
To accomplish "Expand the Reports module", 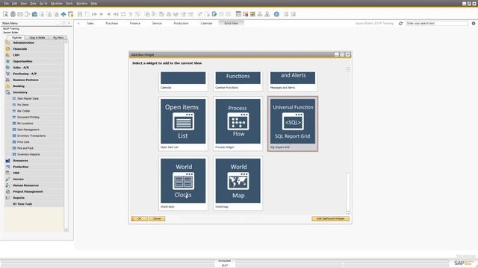I will (19, 198).
